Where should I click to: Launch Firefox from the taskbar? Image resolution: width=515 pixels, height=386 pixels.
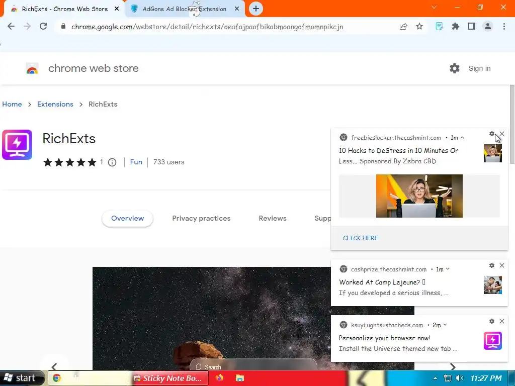pos(219,378)
